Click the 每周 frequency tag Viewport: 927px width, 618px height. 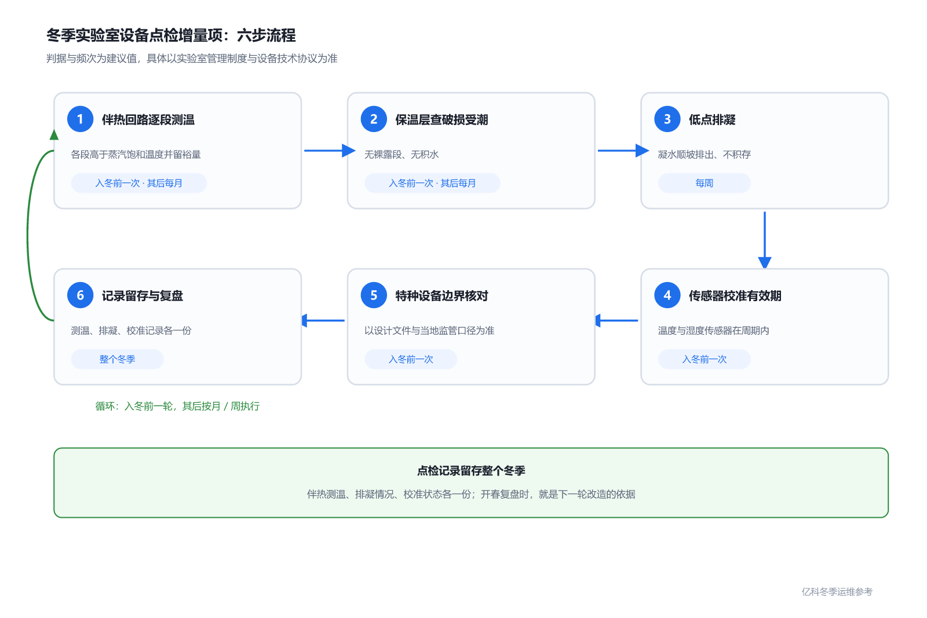coord(705,183)
